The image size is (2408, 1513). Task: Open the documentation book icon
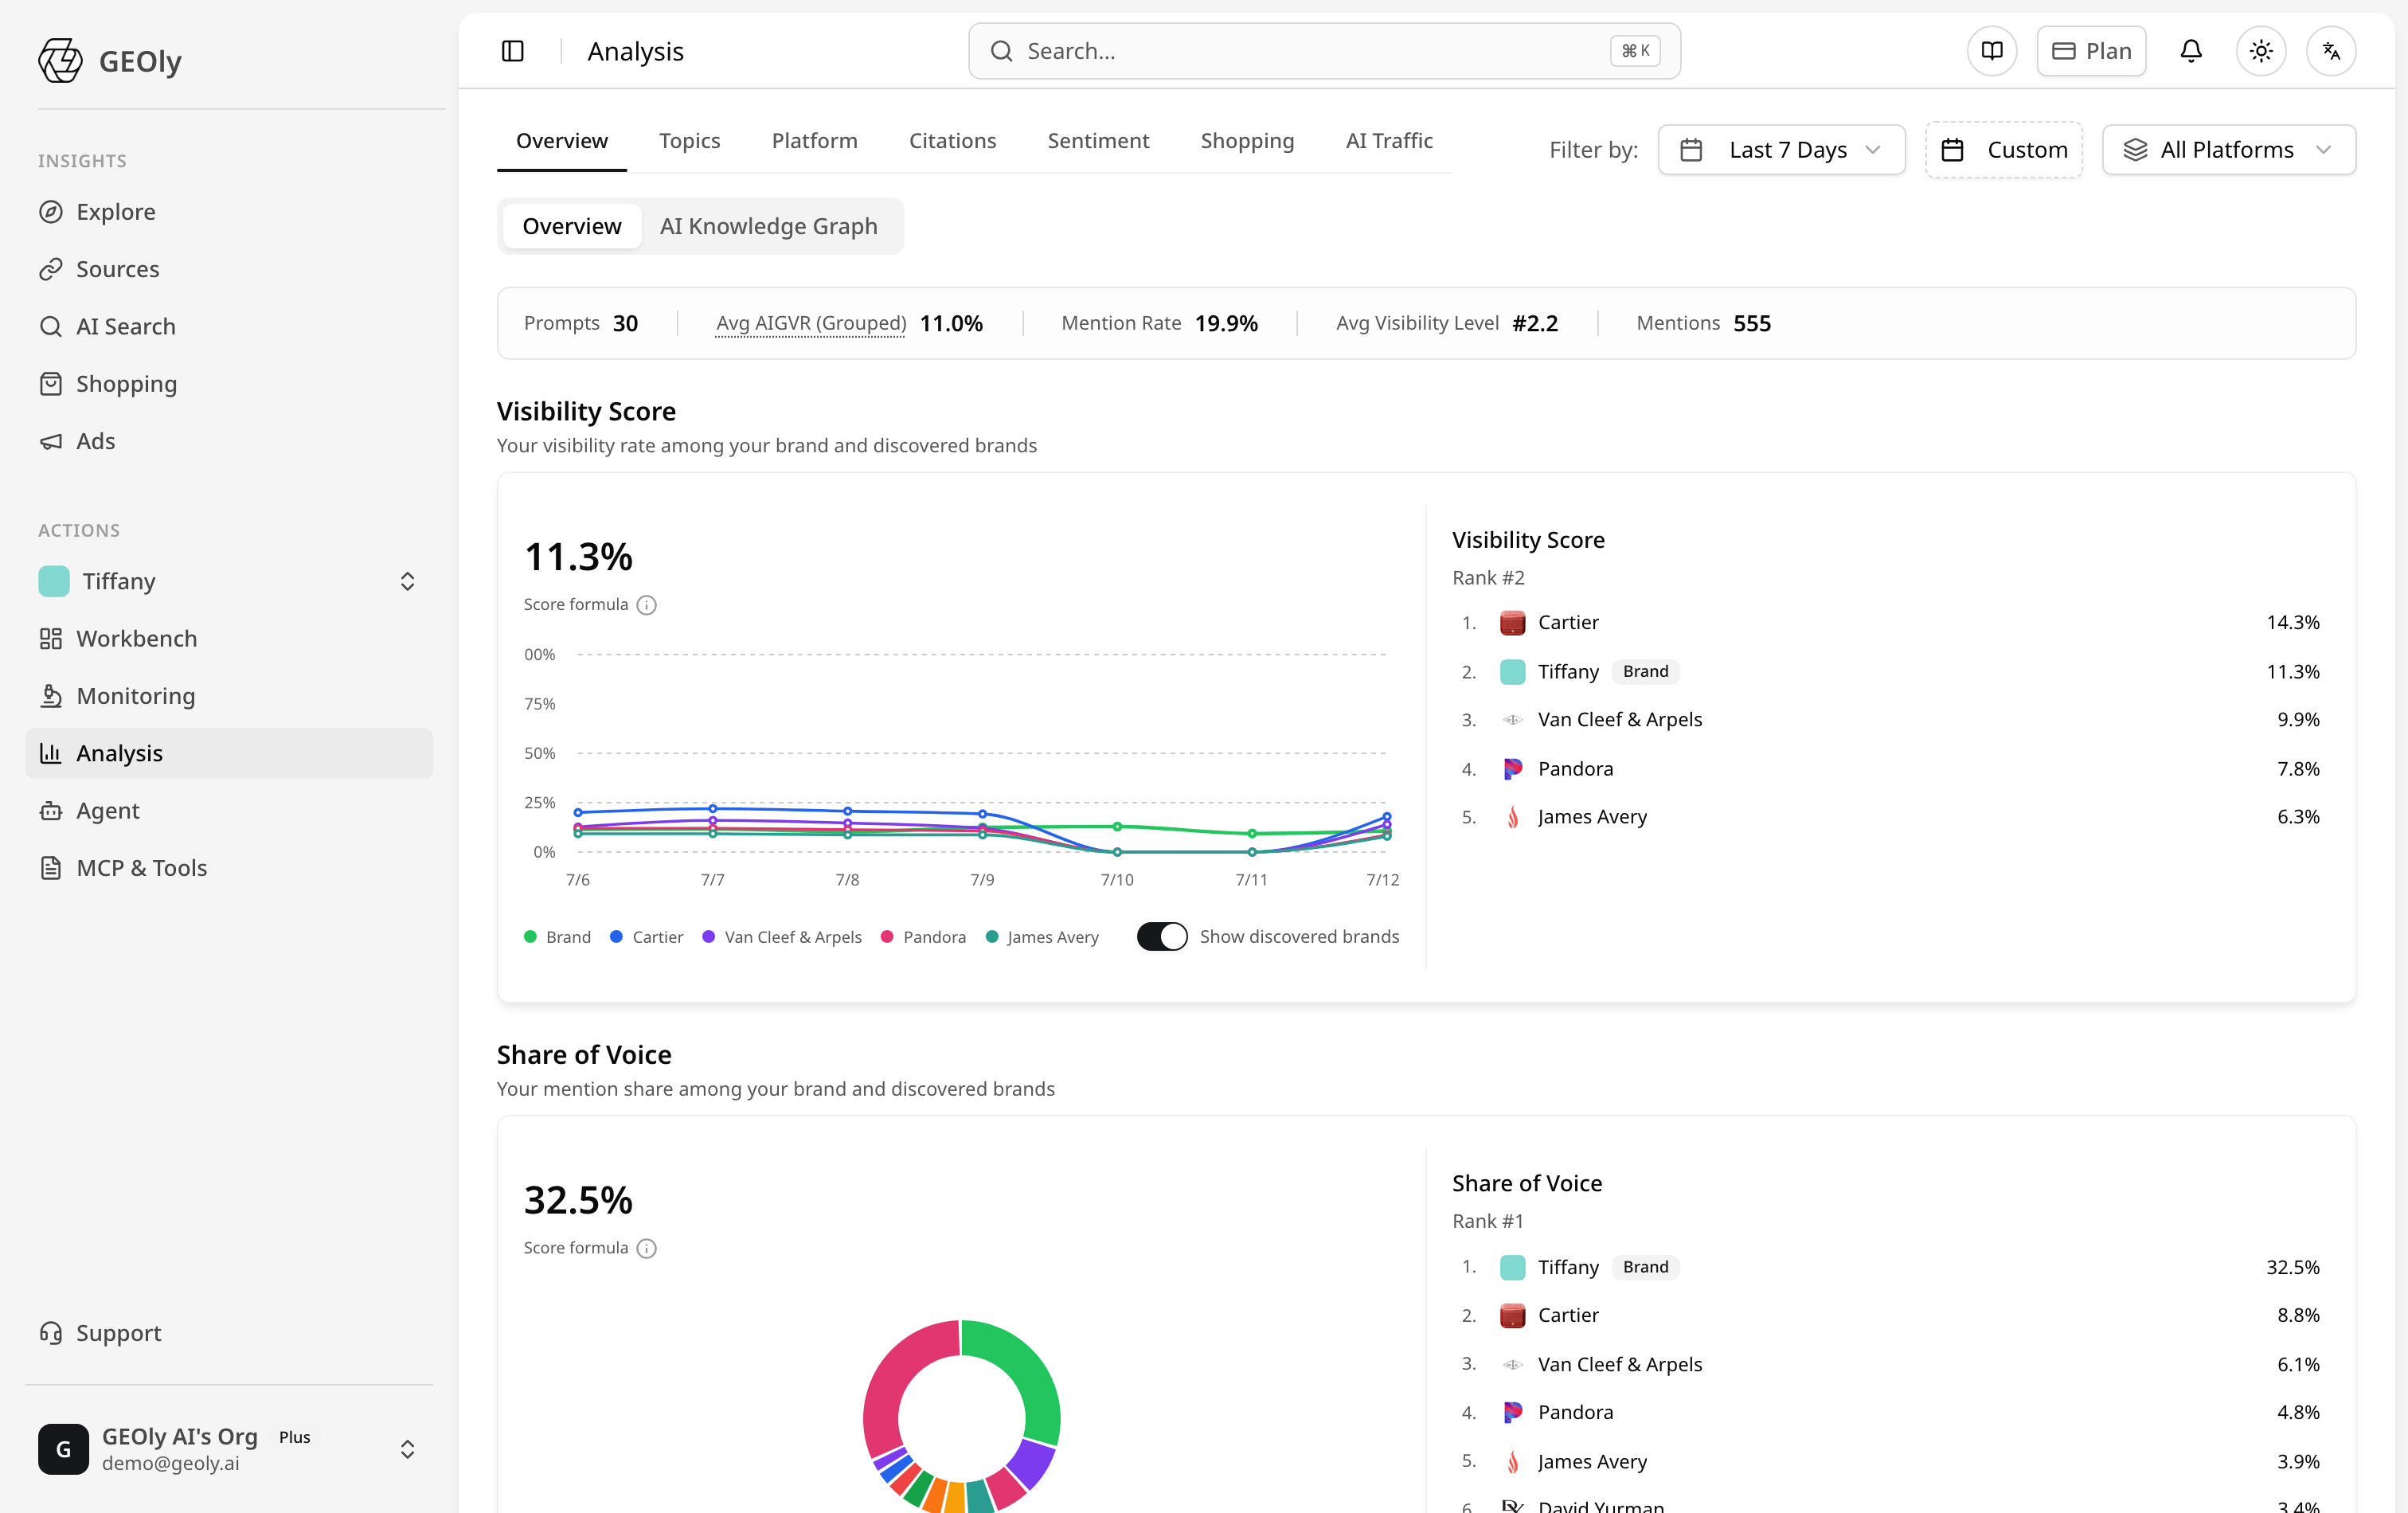pyautogui.click(x=1992, y=51)
